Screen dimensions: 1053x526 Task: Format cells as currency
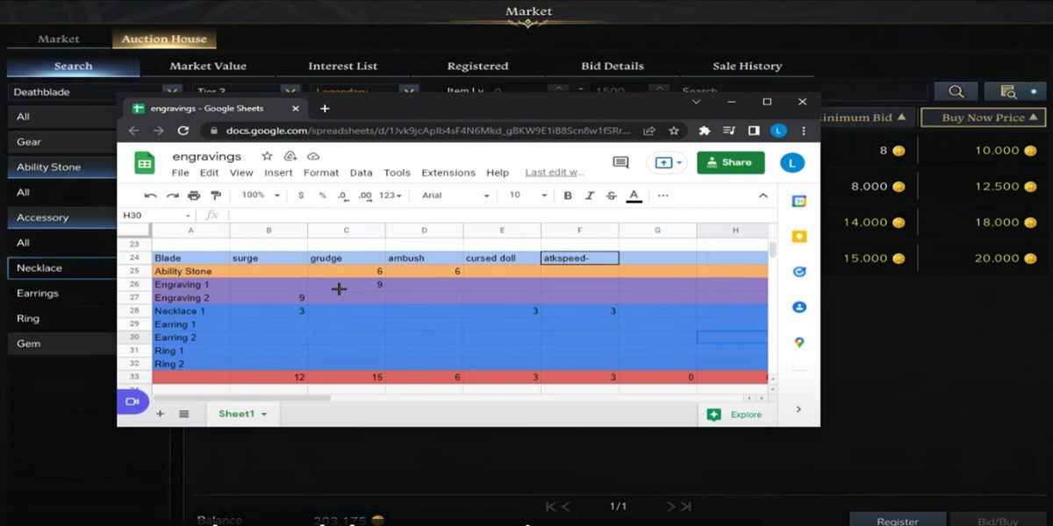click(x=302, y=195)
